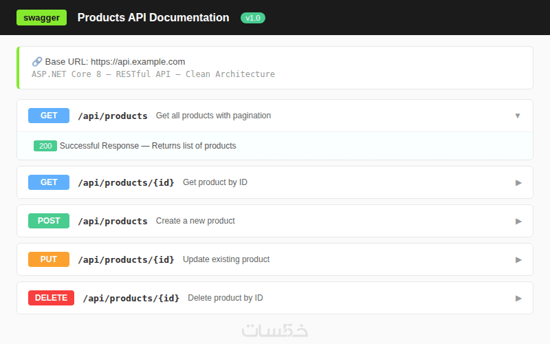Expand the Delete product by ID arrow
The width and height of the screenshot is (550, 344).
(518, 298)
